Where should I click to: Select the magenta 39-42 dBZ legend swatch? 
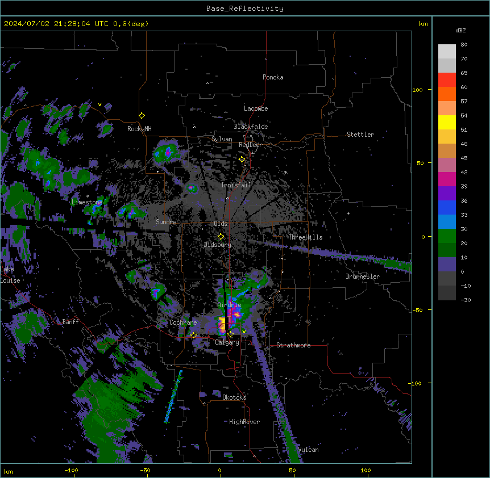[x=447, y=179]
